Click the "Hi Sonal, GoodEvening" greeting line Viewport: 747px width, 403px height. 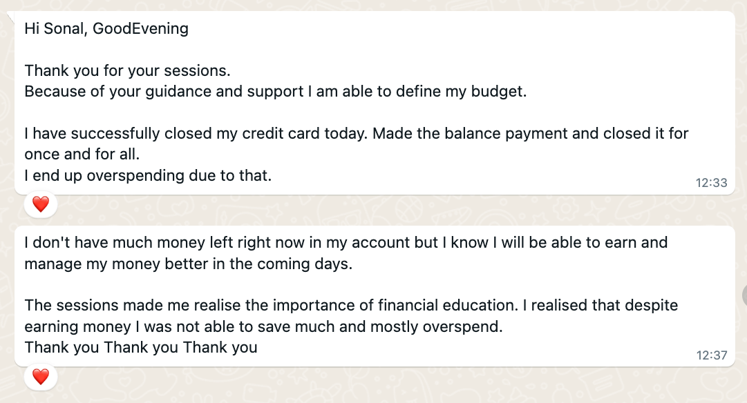pyautogui.click(x=106, y=29)
